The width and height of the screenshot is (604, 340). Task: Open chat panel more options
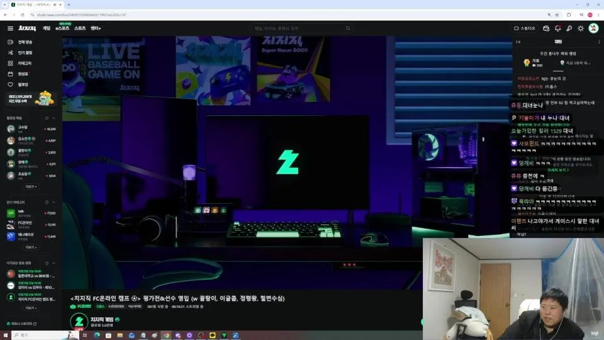click(x=599, y=42)
